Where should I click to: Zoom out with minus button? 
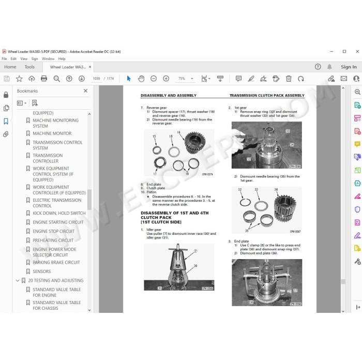tap(154, 79)
